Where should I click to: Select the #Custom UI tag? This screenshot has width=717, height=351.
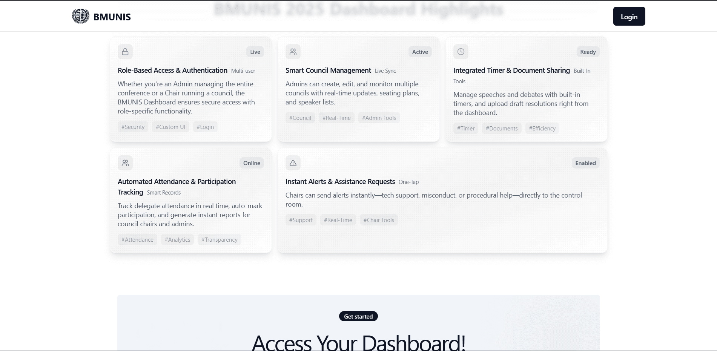click(170, 127)
